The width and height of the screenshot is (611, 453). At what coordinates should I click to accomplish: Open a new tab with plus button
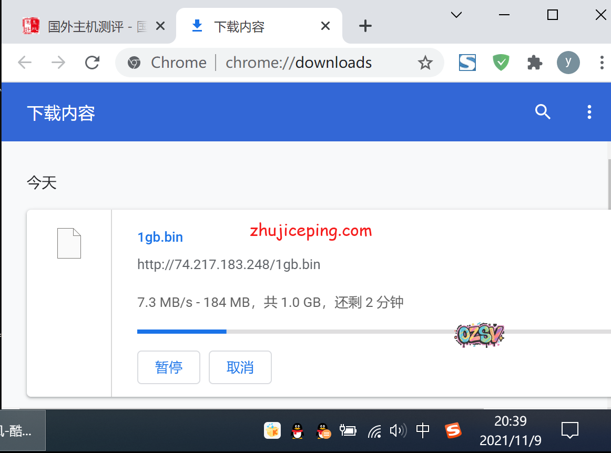tap(365, 26)
